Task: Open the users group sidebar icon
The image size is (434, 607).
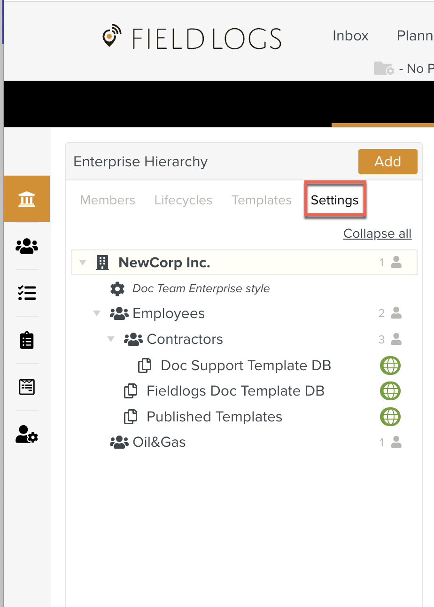Action: 27,246
